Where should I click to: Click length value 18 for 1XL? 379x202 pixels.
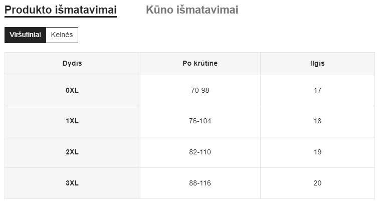point(317,121)
